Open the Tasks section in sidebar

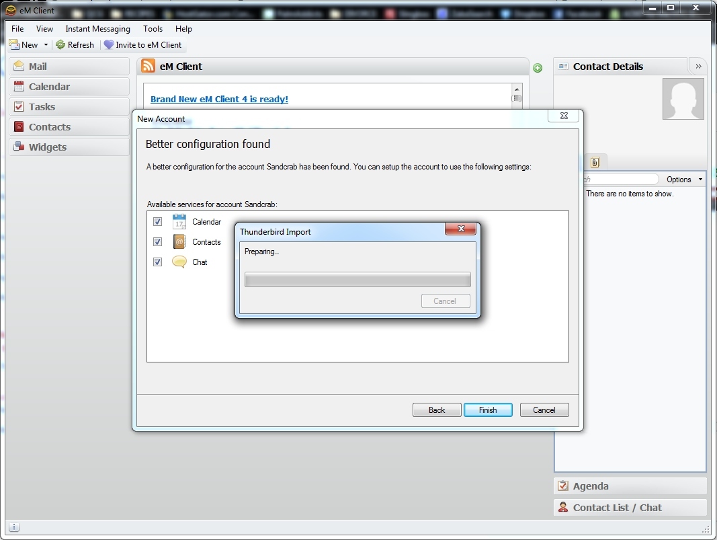69,107
